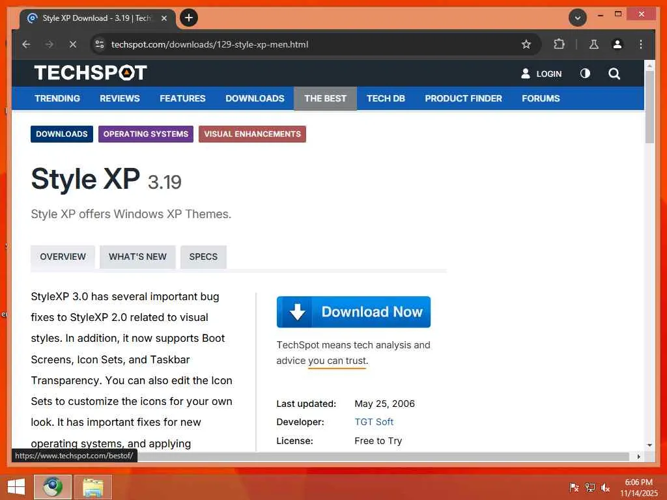This screenshot has width=667, height=500.
Task: Click the 'you can trust' underlined text
Action: coord(338,361)
